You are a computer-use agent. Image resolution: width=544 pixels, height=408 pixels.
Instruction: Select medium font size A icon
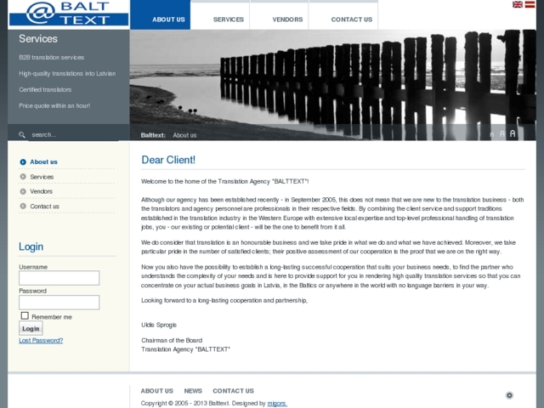501,134
